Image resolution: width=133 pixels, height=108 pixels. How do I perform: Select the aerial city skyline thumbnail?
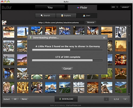click(9, 46)
